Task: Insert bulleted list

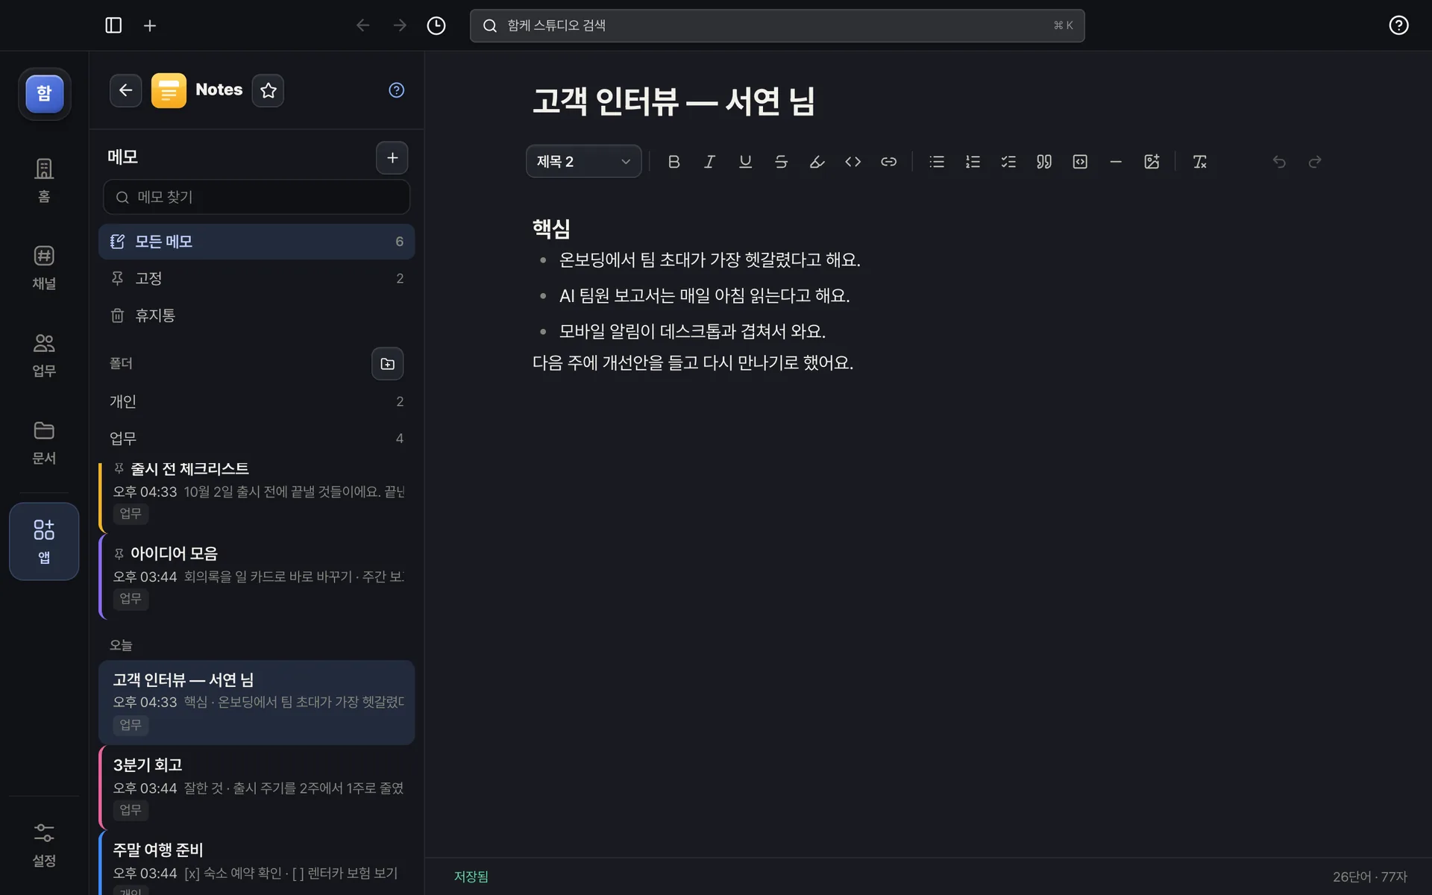Action: point(937,161)
